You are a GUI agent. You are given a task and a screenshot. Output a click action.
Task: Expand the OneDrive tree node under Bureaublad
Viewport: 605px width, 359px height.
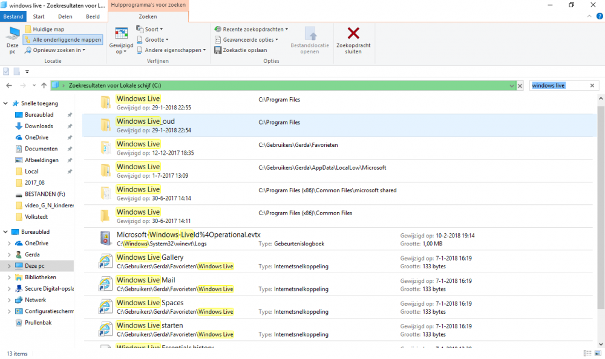[x=8, y=243]
